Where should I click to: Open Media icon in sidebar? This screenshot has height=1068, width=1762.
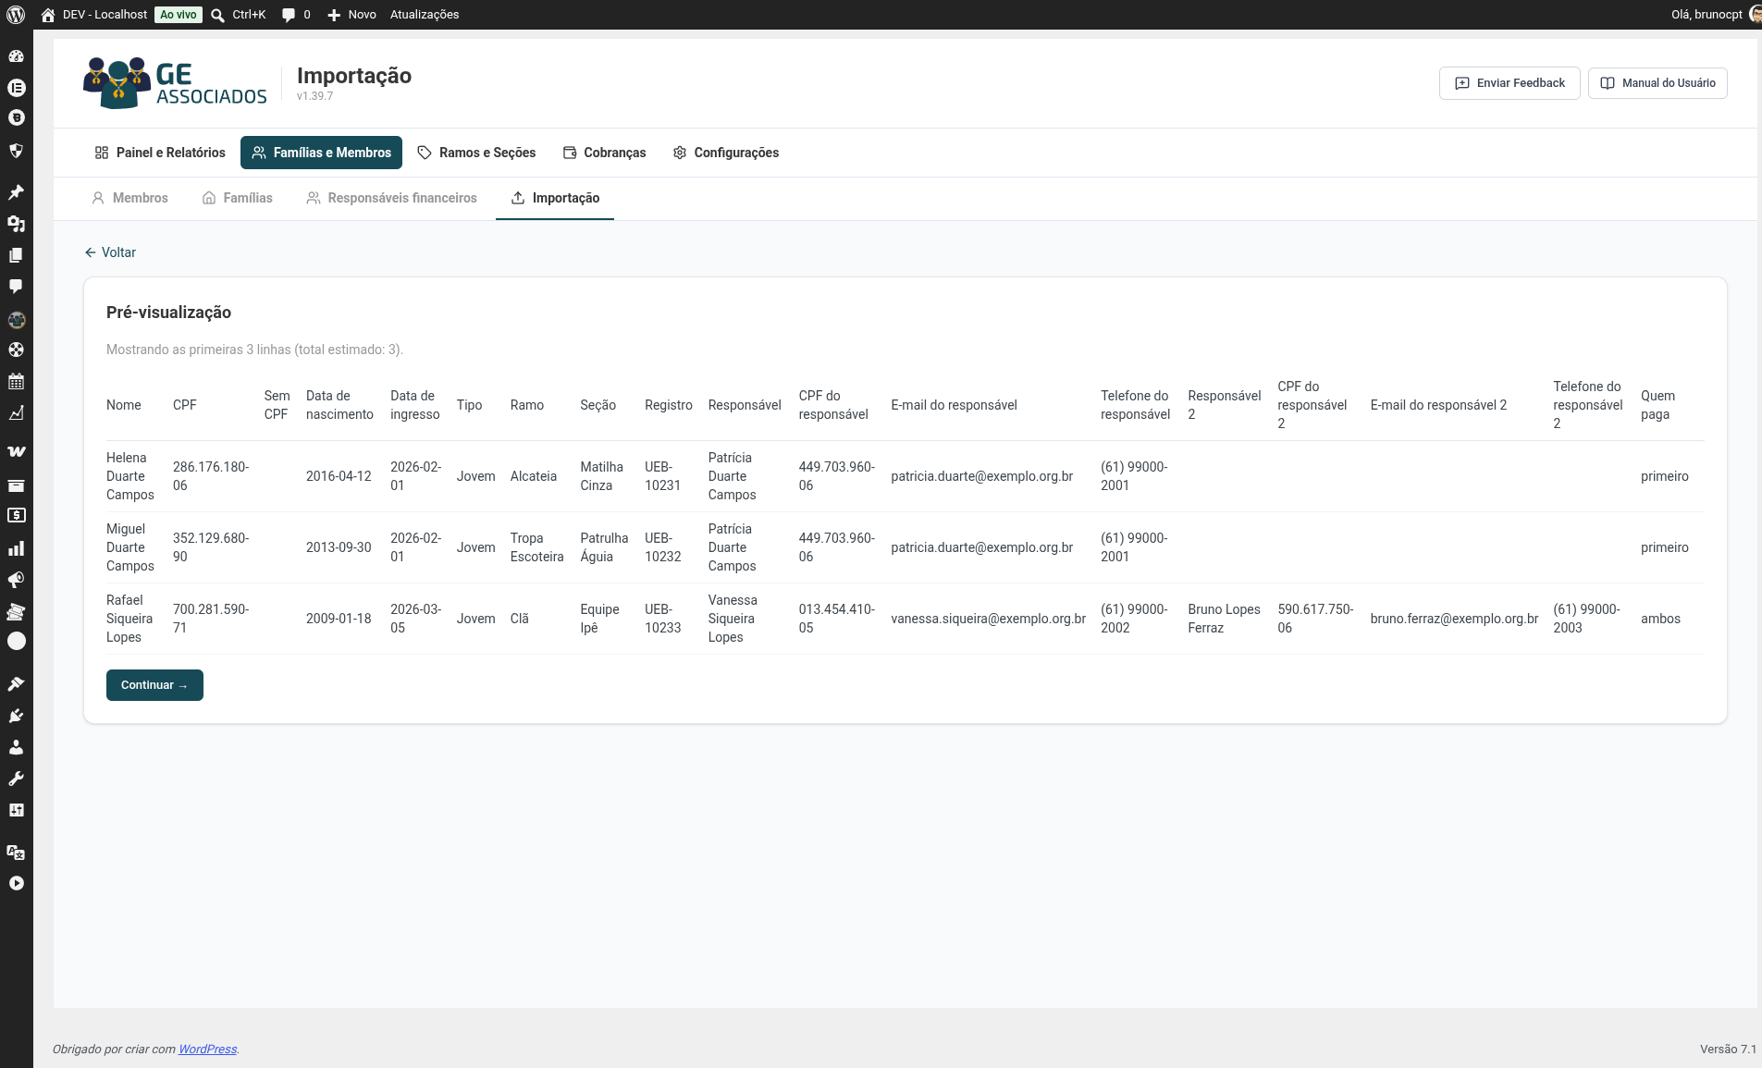point(16,224)
